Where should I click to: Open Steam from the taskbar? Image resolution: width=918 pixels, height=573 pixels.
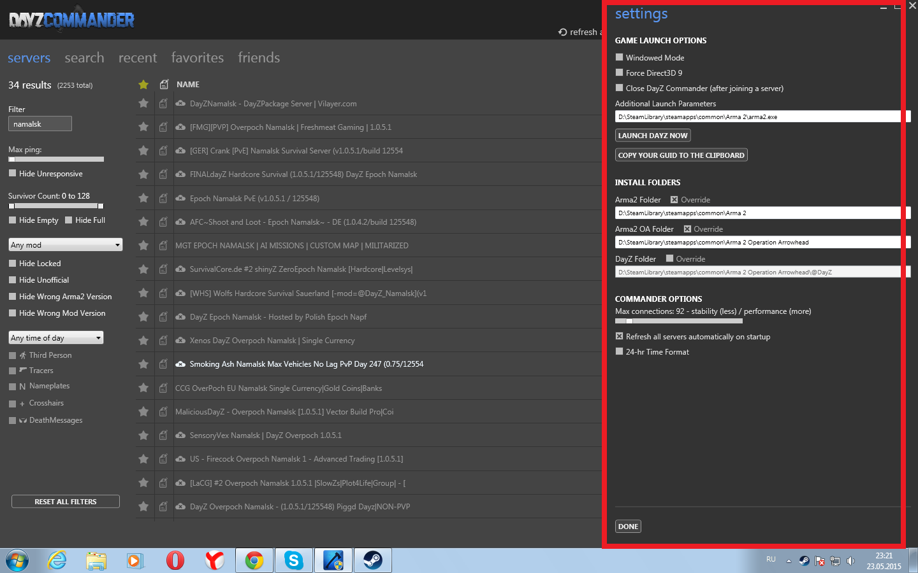coord(373,560)
